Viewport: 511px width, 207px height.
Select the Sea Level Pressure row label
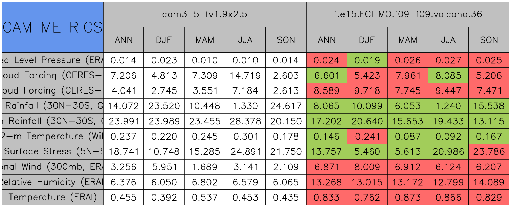[x=52, y=60]
